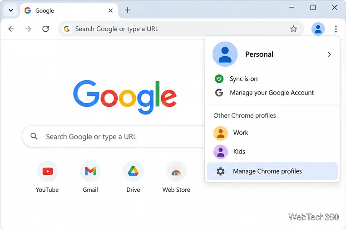The image size is (346, 229).
Task: Click the gear icon for profile management
Action: [220, 171]
